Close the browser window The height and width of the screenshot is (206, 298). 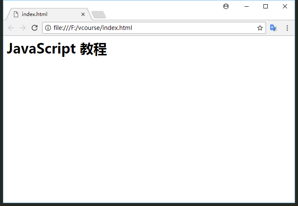pos(285,6)
